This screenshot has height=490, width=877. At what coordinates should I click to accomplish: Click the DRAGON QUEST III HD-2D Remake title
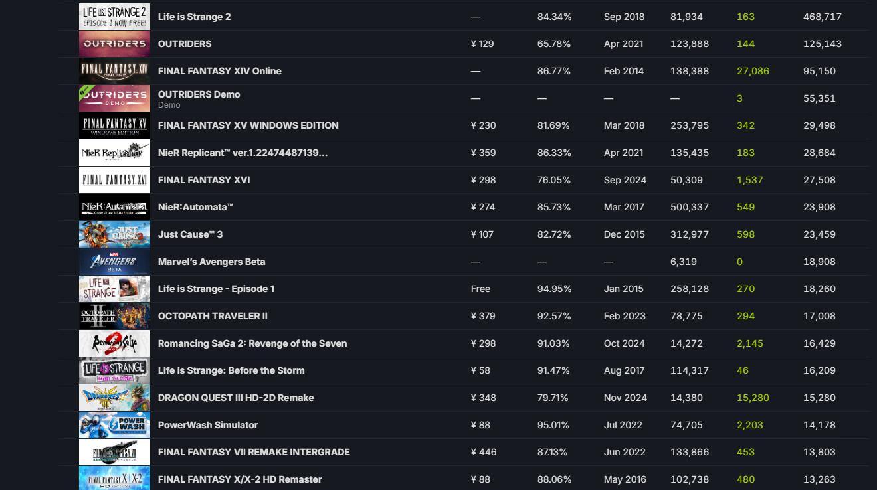coord(236,398)
